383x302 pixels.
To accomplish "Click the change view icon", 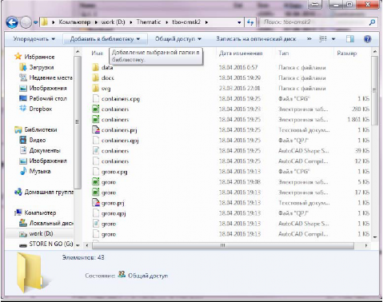I will coord(323,39).
